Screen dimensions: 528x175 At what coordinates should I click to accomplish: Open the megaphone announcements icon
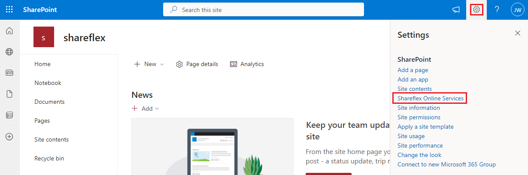pyautogui.click(x=456, y=10)
